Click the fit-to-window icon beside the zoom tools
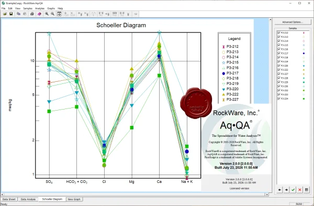 [x=59, y=14]
